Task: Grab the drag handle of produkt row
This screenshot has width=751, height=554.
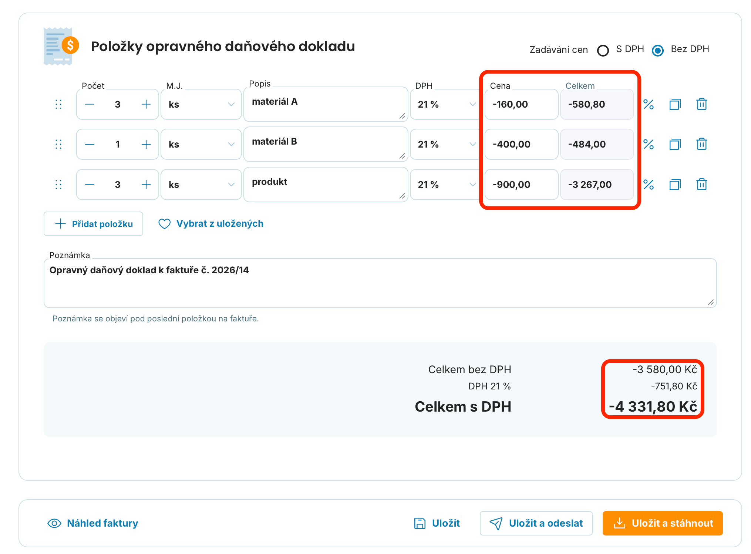Action: [x=58, y=185]
